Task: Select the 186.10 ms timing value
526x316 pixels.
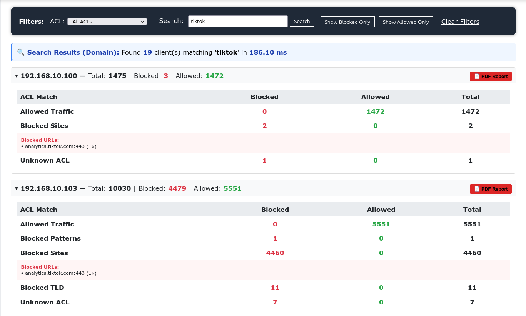Action: click(x=268, y=52)
